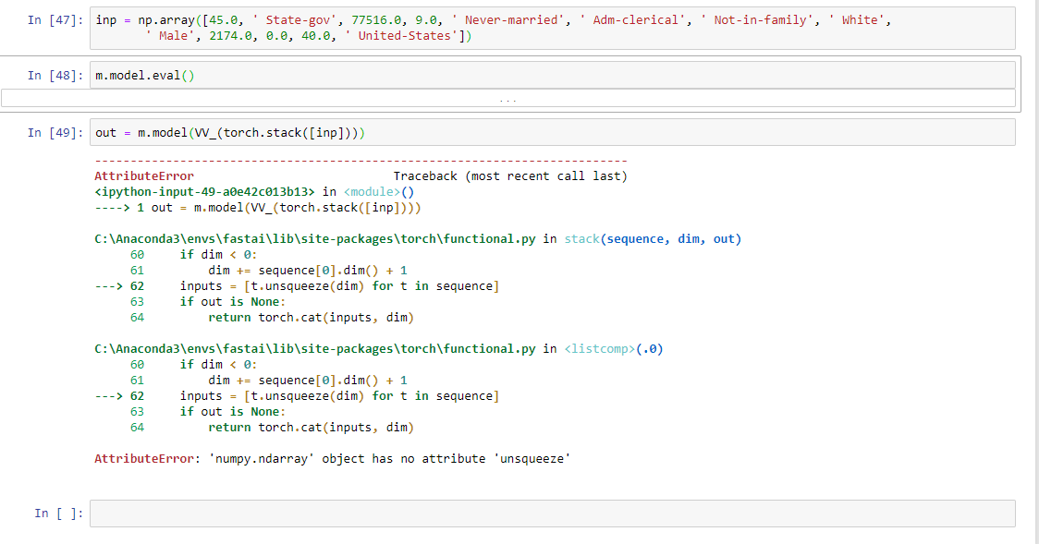Click the In [48] prompt label
This screenshot has height=544, width=1039.
click(x=54, y=76)
